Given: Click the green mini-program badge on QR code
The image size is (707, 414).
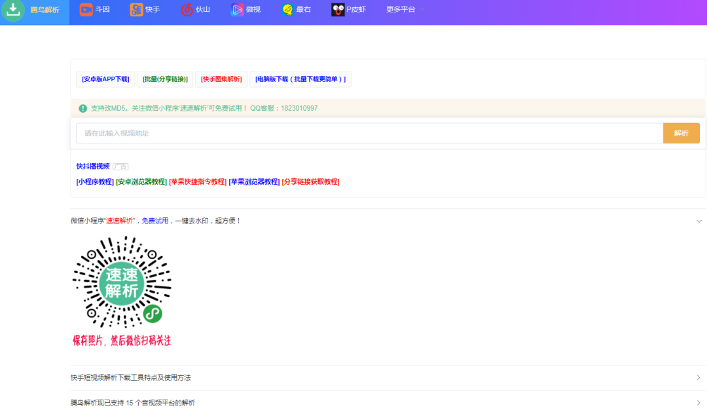Looking at the screenshot, I should [x=153, y=314].
